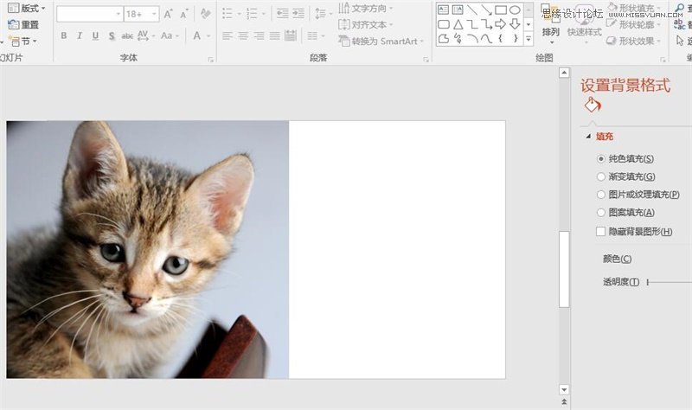Justify the paragraph text
This screenshot has height=410, width=692.
(274, 35)
